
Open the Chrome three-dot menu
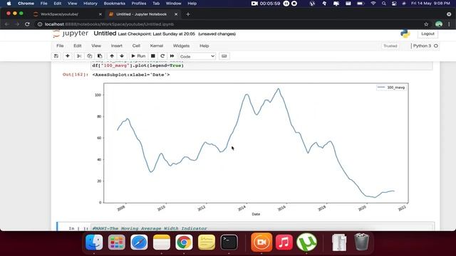tap(450, 24)
